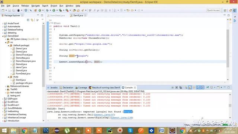Click Remove All Terminated Launches console icon

[180, 87]
